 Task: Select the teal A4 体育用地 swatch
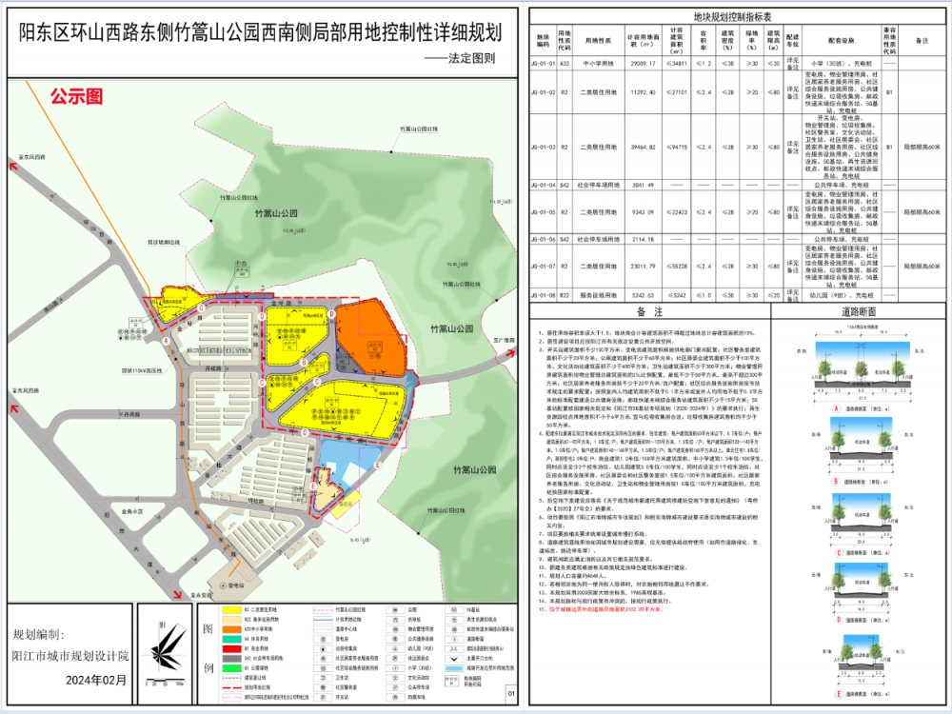[232, 640]
